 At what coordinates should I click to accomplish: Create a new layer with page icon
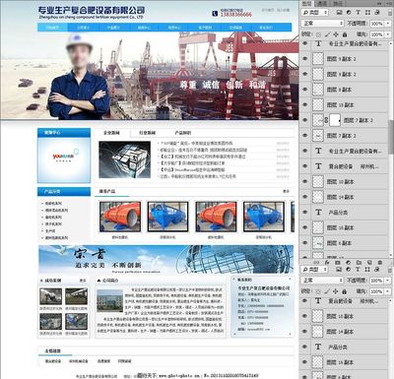pos(369,263)
